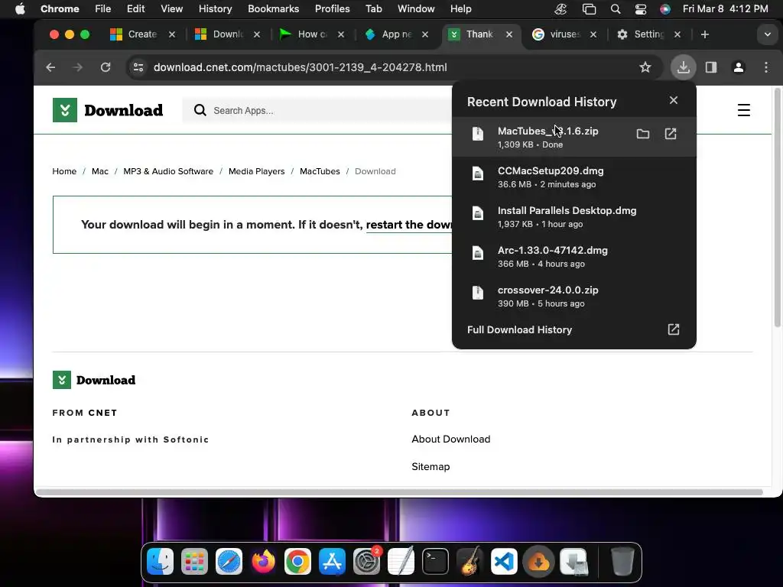Screen dimensions: 783x587
Task: Select CCMacSetup209.dmg download entry
Action: point(573,177)
